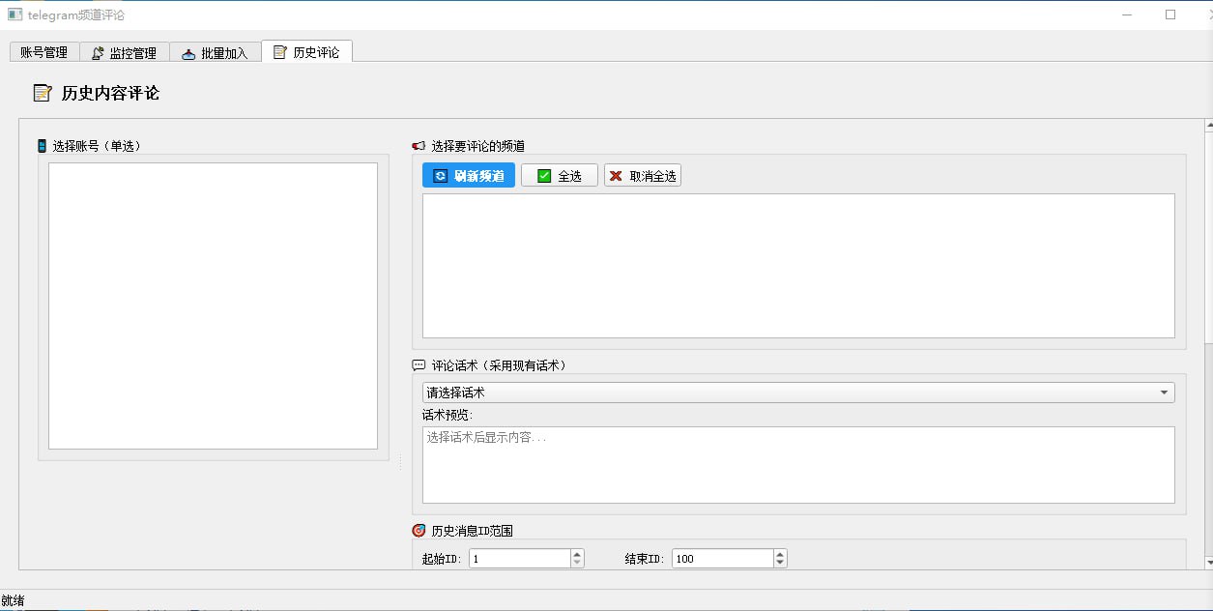Viewport: 1213px width, 611px height.
Task: Click the empty account selection list
Action: click(x=213, y=305)
